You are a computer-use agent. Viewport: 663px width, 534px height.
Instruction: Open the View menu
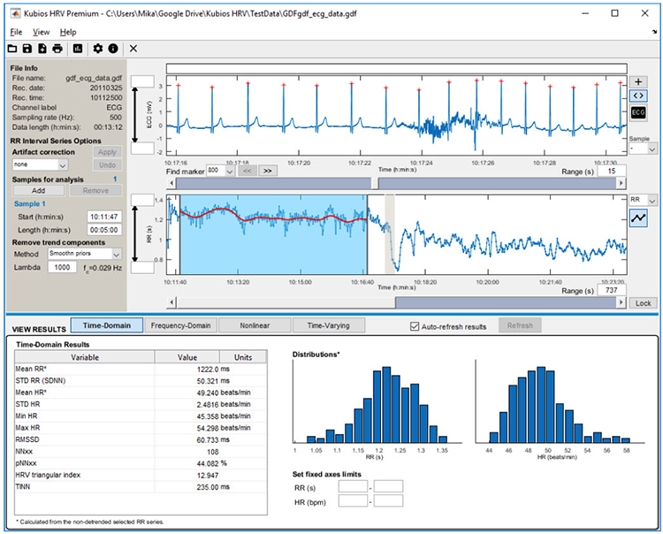pos(41,32)
